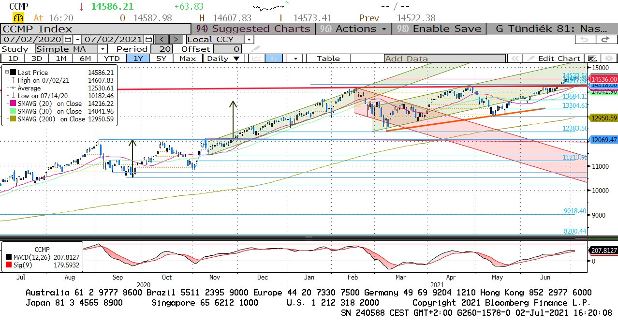
Task: Click the pencil annotate icon beside Offset
Action: click(x=256, y=49)
